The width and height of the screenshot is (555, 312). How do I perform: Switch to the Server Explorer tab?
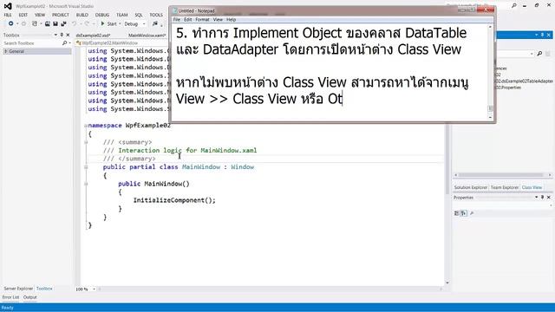pos(18,289)
